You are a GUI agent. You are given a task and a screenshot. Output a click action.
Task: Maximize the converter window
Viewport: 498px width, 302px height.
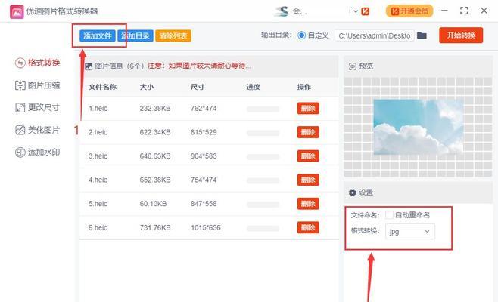click(x=464, y=11)
